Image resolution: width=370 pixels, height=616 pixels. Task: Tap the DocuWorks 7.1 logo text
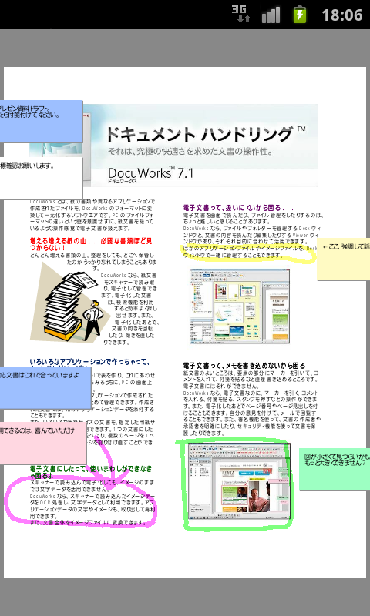[x=150, y=173]
